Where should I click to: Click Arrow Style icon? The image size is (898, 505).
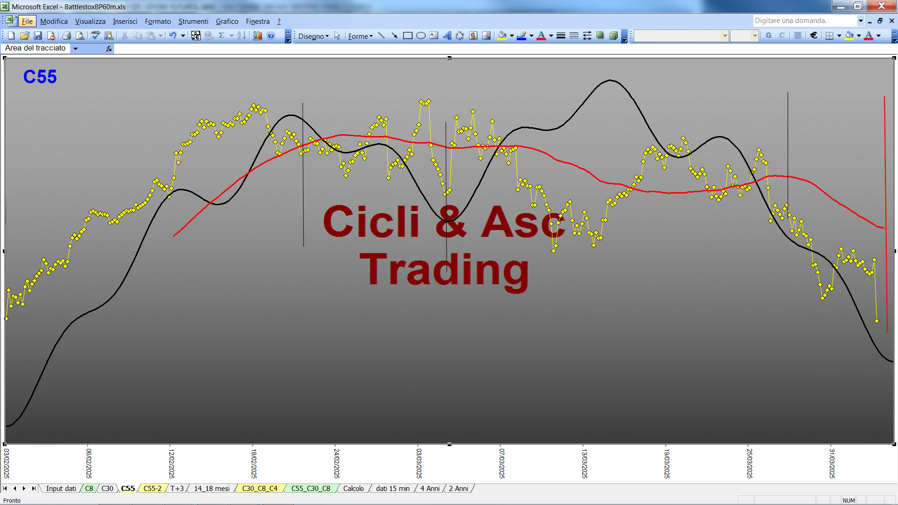587,36
